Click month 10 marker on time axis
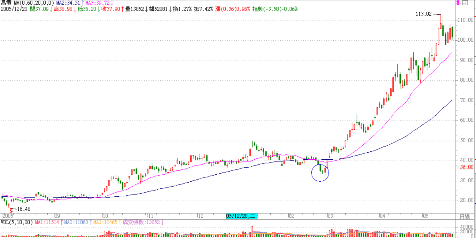The width and height of the screenshot is (476, 238). 105,216
